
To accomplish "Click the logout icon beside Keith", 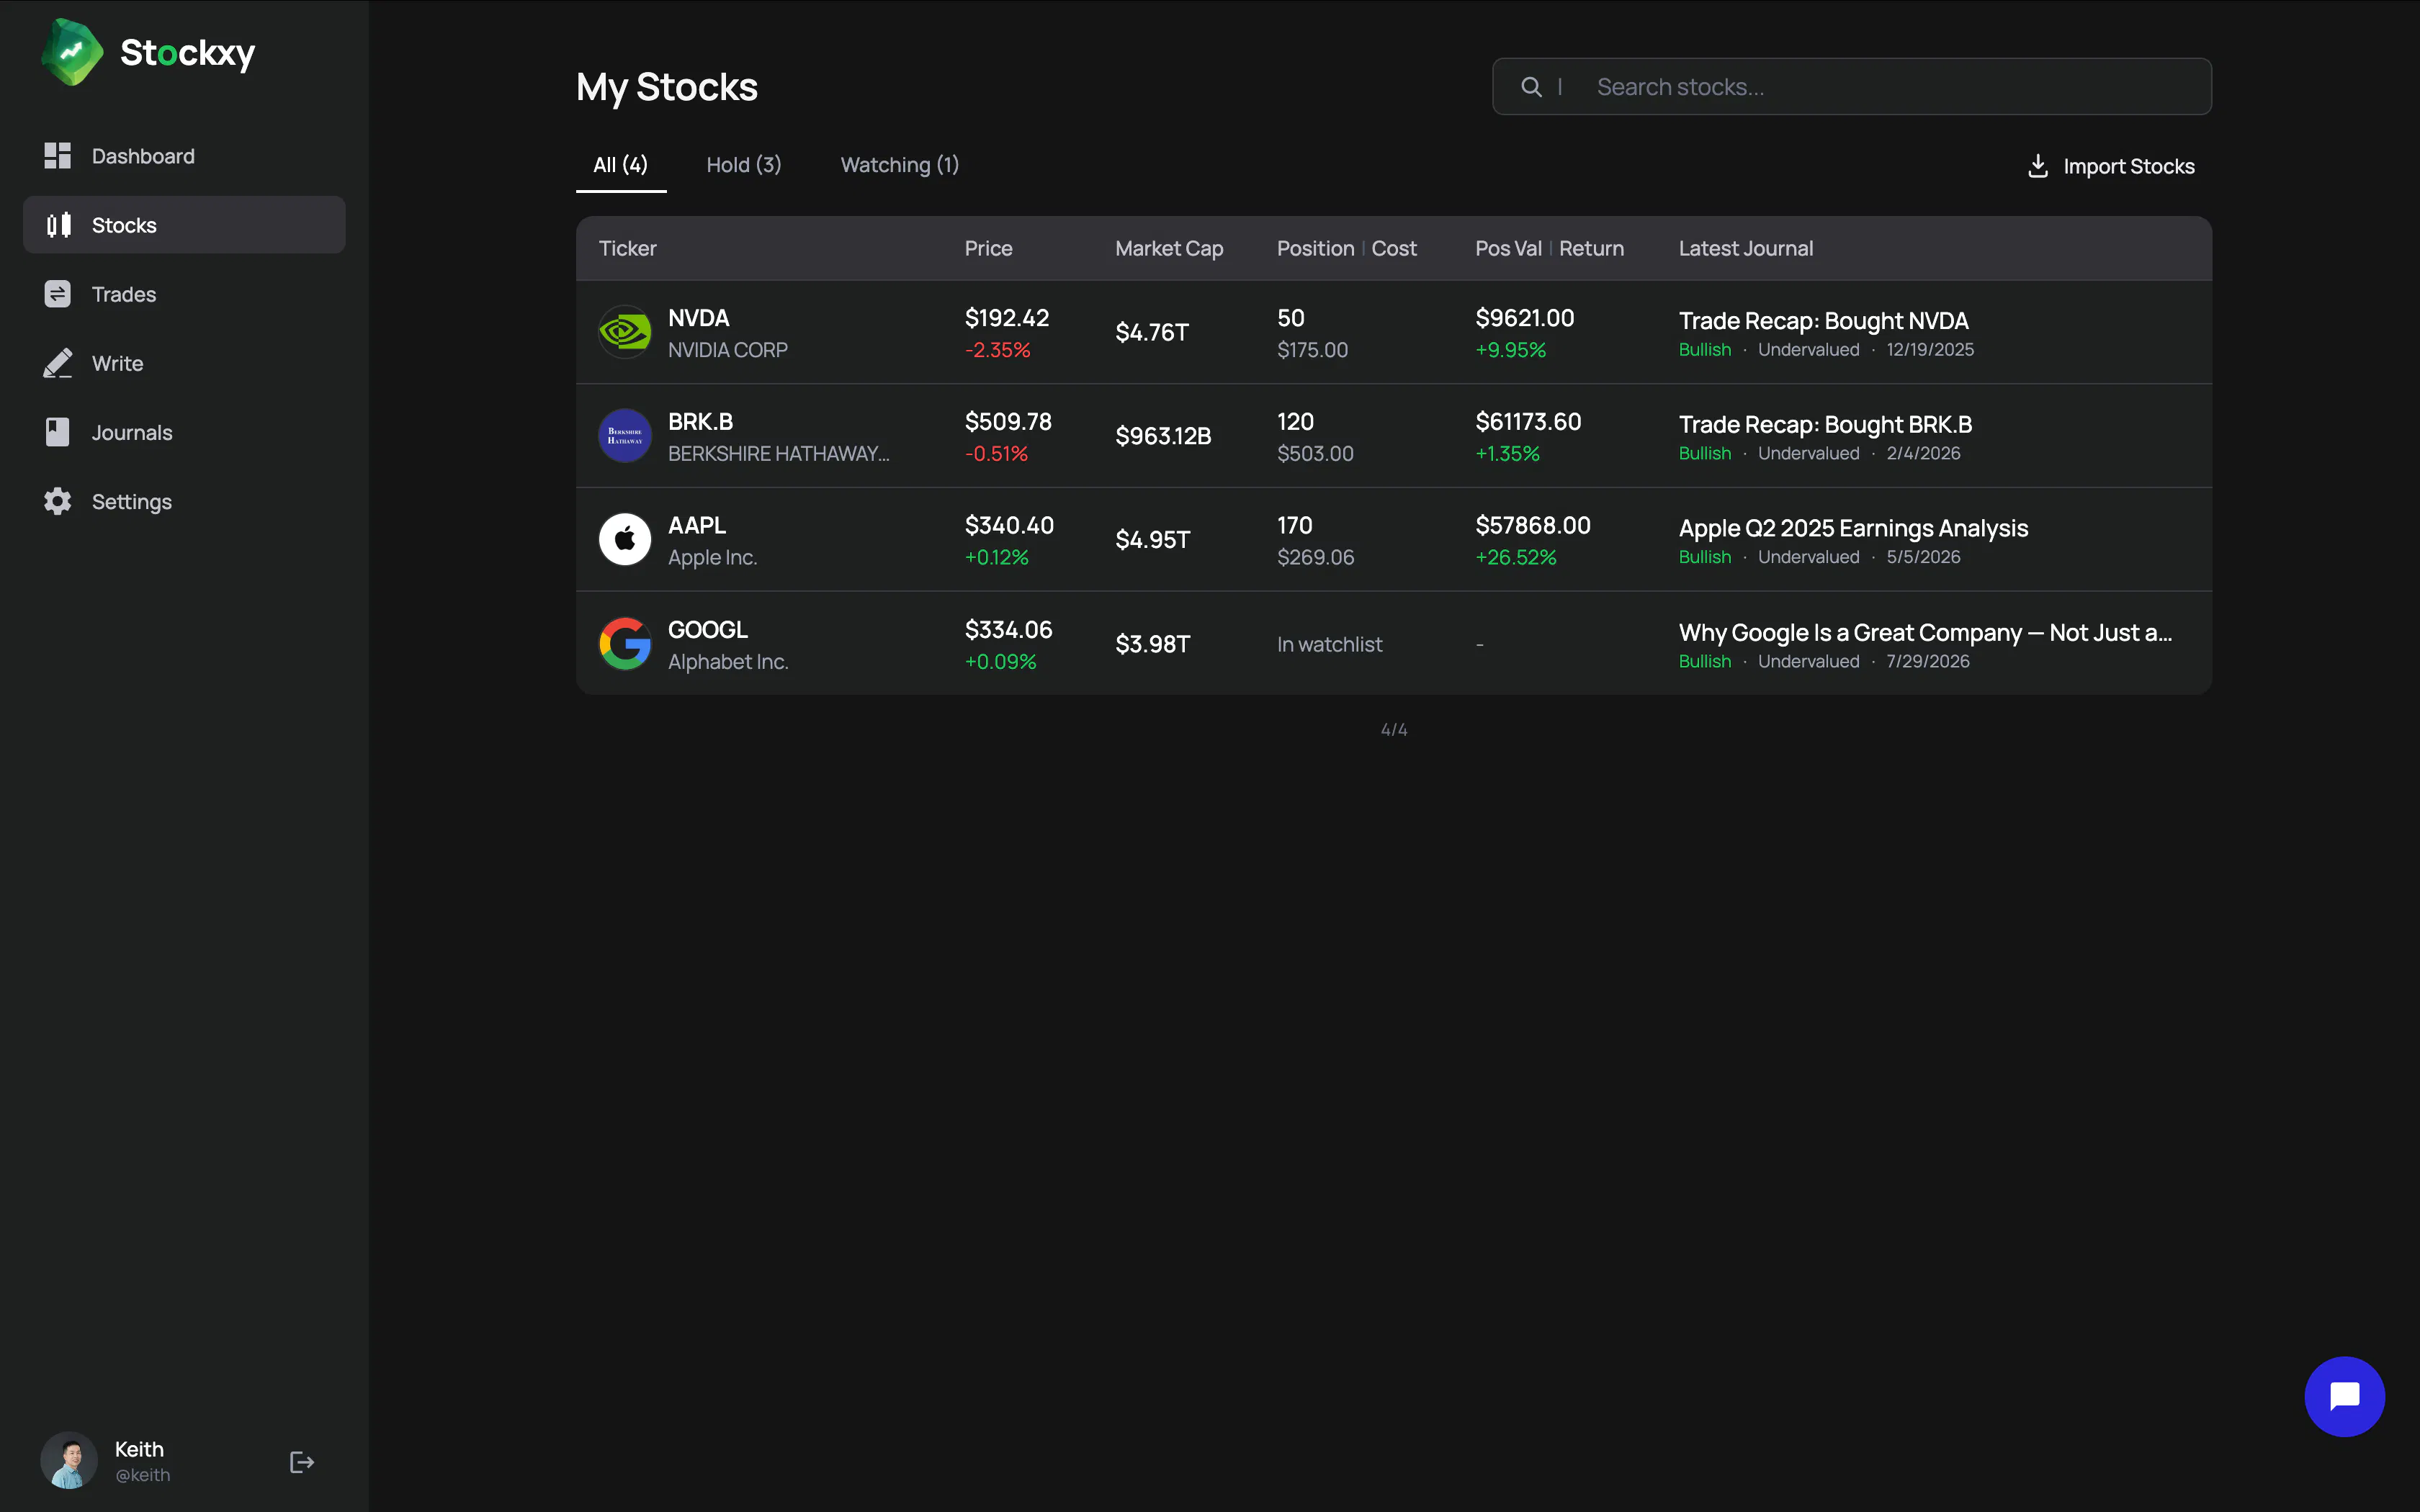I will tap(301, 1462).
